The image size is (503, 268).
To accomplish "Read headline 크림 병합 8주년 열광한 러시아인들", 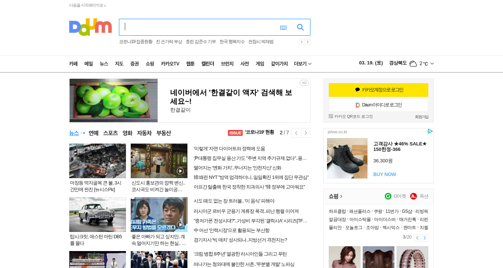I will point(240,254).
